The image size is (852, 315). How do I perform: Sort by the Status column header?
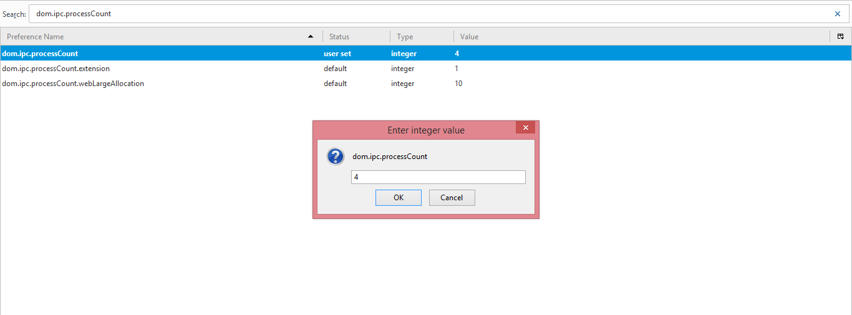point(356,37)
